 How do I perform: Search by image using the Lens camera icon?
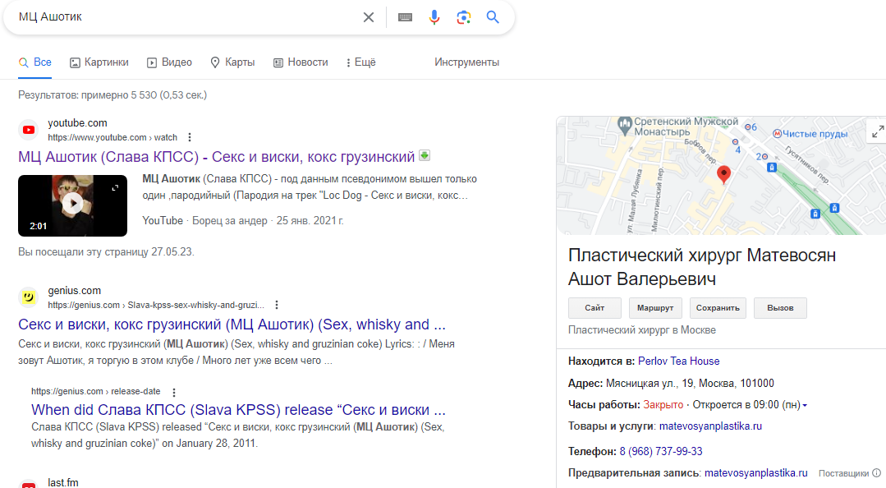[x=463, y=17]
